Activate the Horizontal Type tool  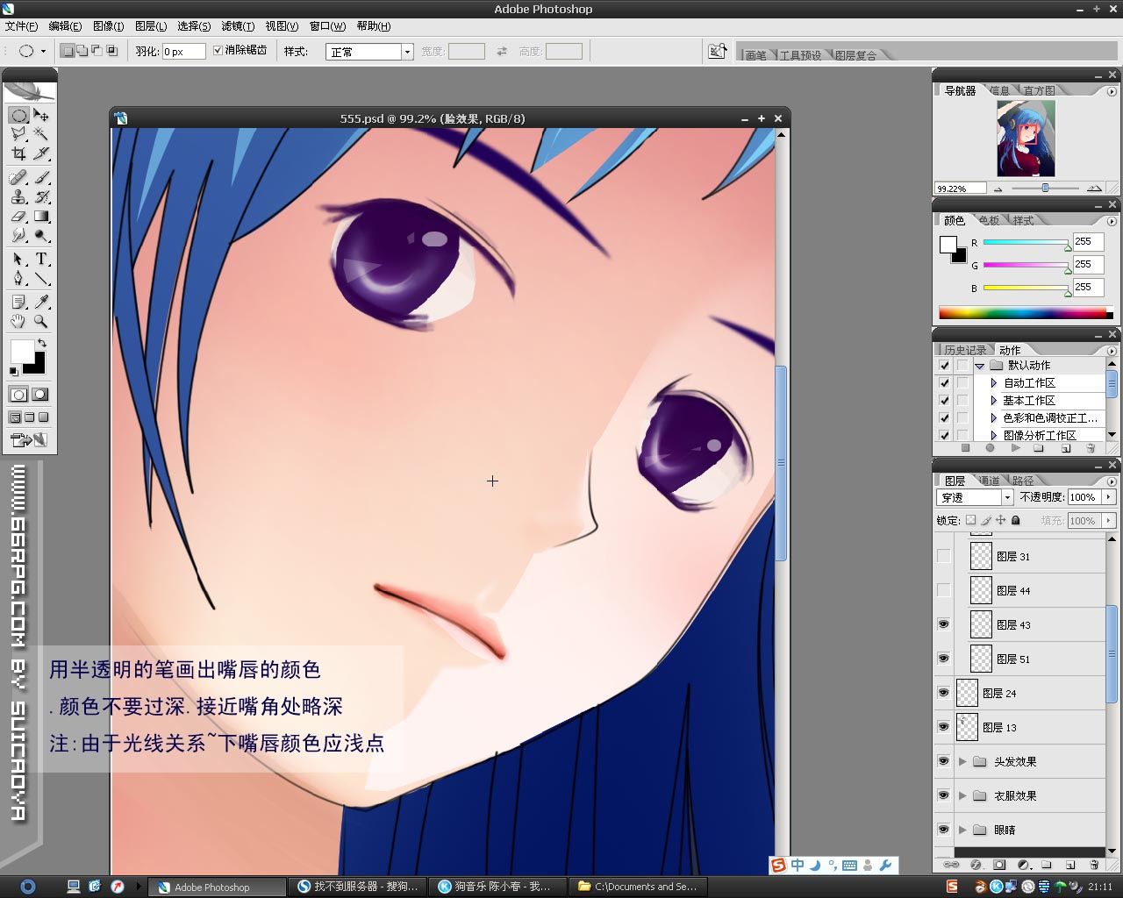(x=41, y=260)
